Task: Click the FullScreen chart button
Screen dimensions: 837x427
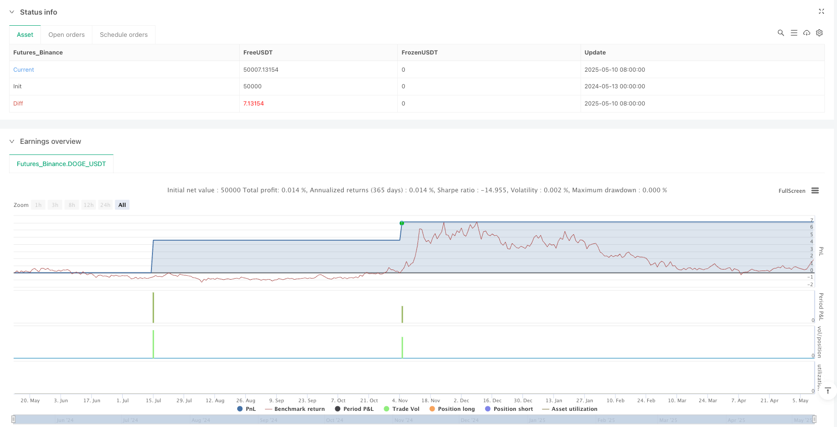Action: 792,191
